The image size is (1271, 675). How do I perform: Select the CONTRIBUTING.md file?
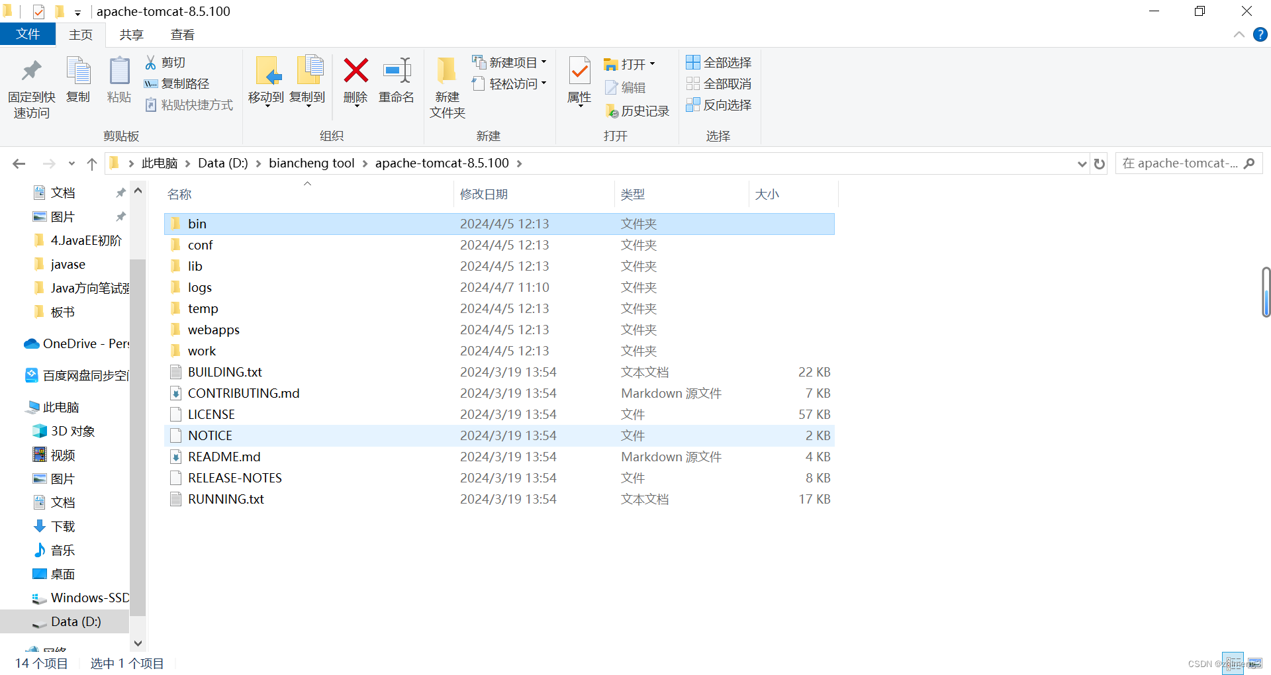(x=499, y=393)
